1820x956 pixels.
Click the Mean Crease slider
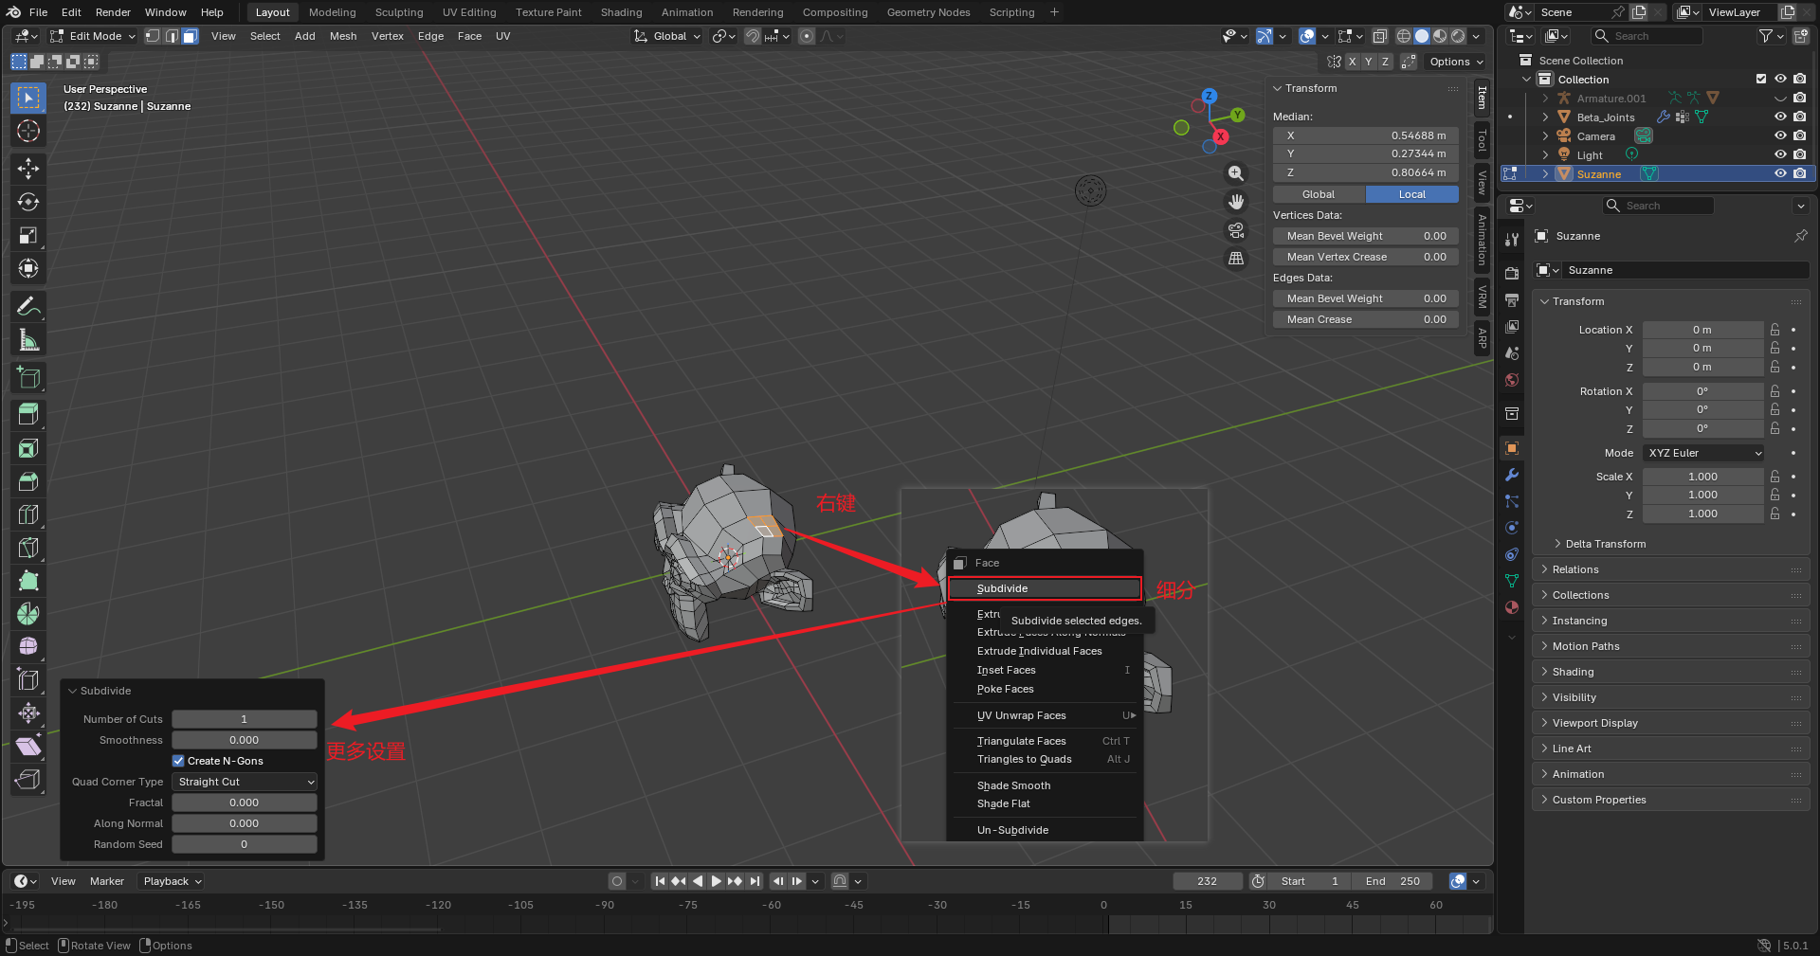1366,319
